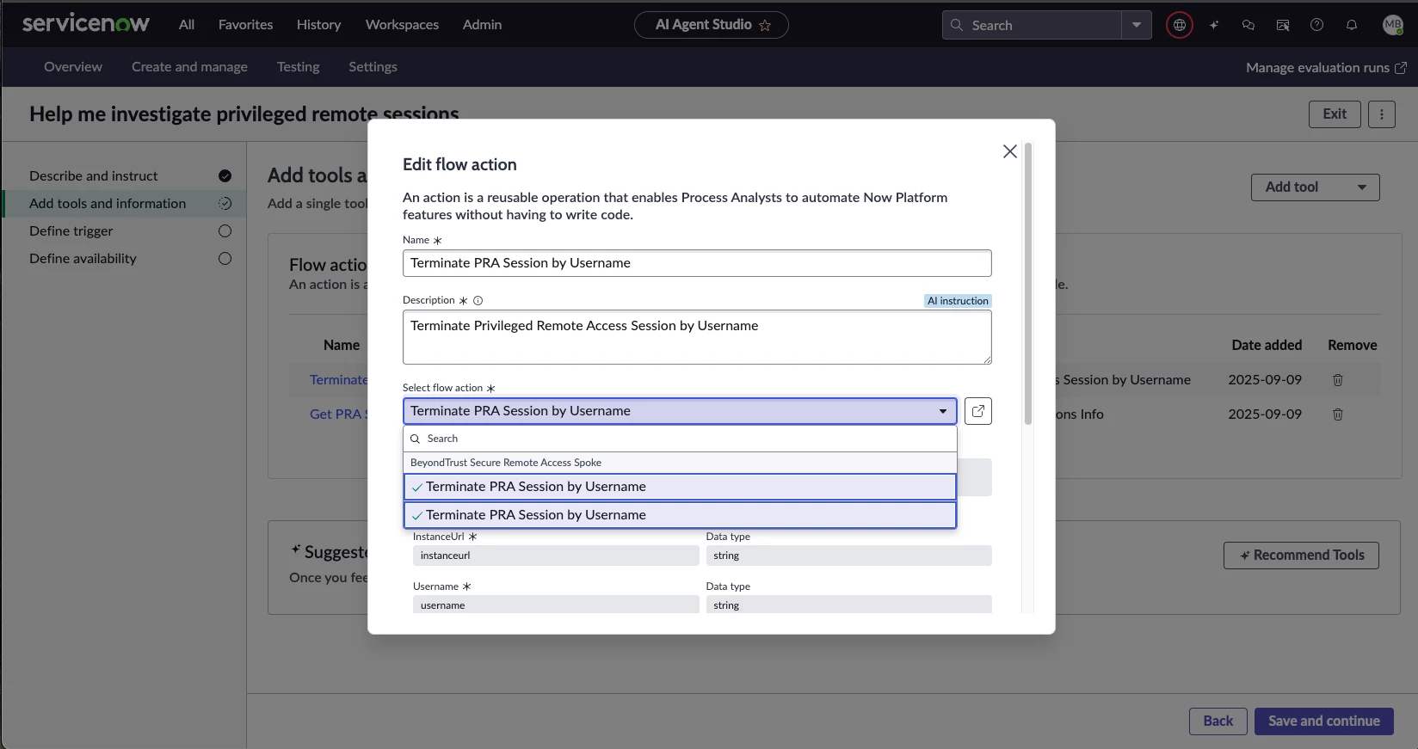Click the Define trigger status circle
The height and width of the screenshot is (749, 1418).
coord(225,231)
